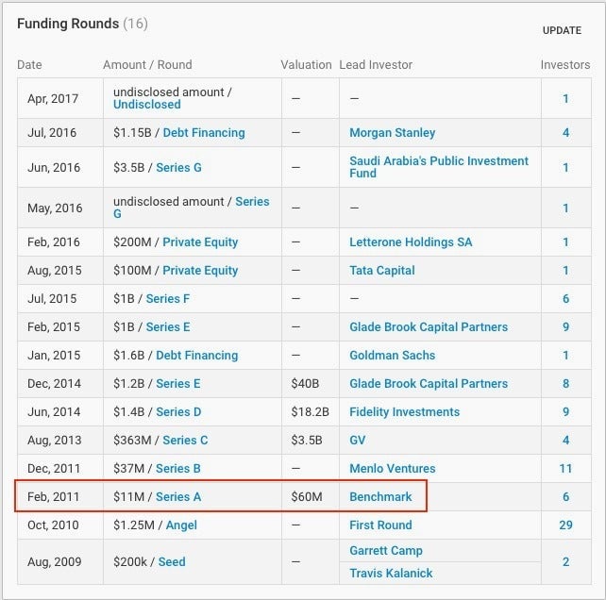Open the Series A round link
This screenshot has height=600, width=606.
[x=178, y=496]
